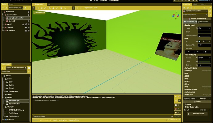213x123 pixels.
Task: Select the Rotate mode tool icon
Action: [42, 8]
